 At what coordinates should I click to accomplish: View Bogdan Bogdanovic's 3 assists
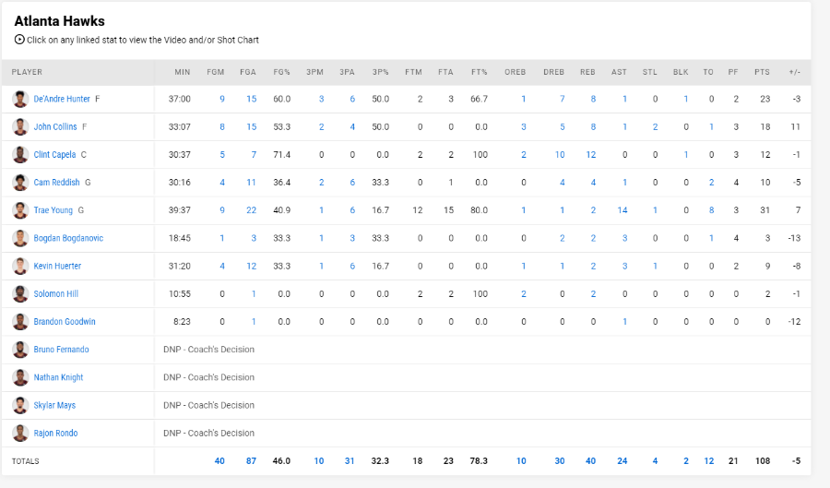[624, 238]
